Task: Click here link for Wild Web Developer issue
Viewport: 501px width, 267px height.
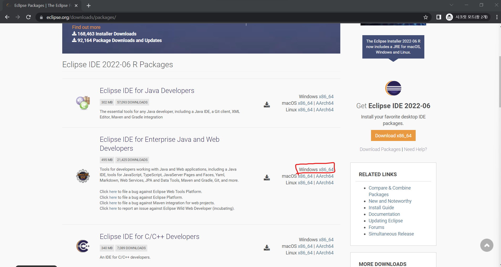Action: tap(113, 208)
